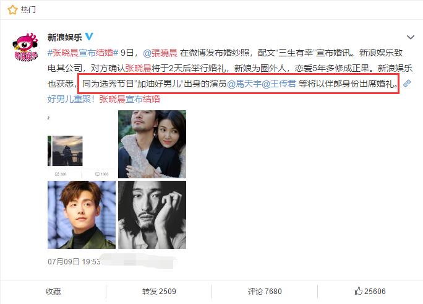
Task: Open the #张晓晨宣布结婚# hashtag topic
Action: pos(83,53)
